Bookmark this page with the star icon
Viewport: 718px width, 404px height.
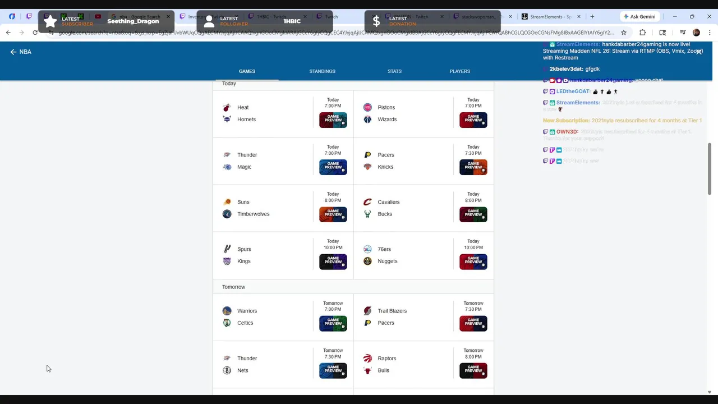click(624, 33)
